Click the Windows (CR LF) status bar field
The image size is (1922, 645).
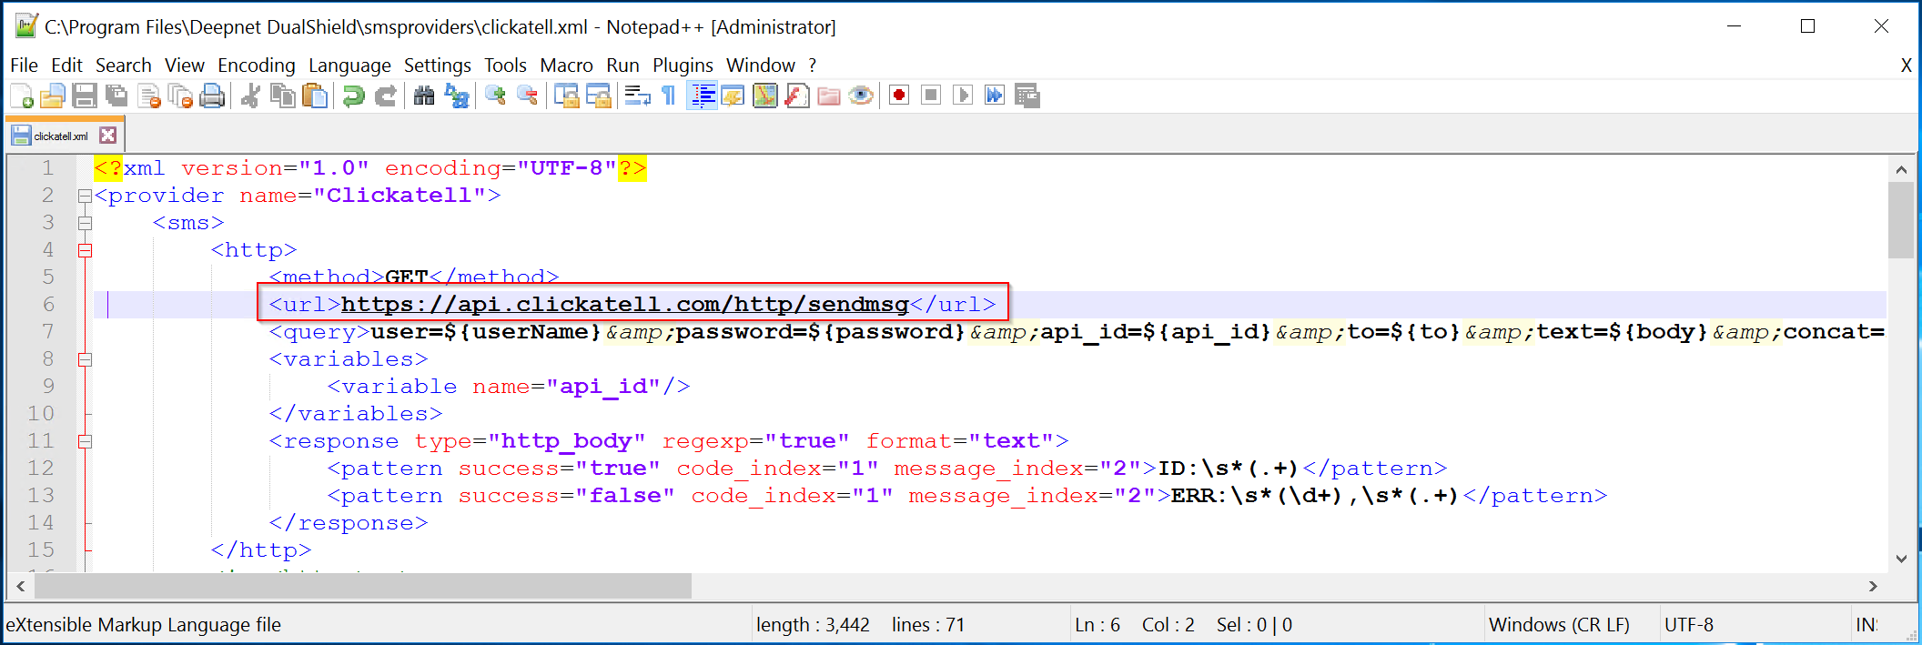point(1559,625)
